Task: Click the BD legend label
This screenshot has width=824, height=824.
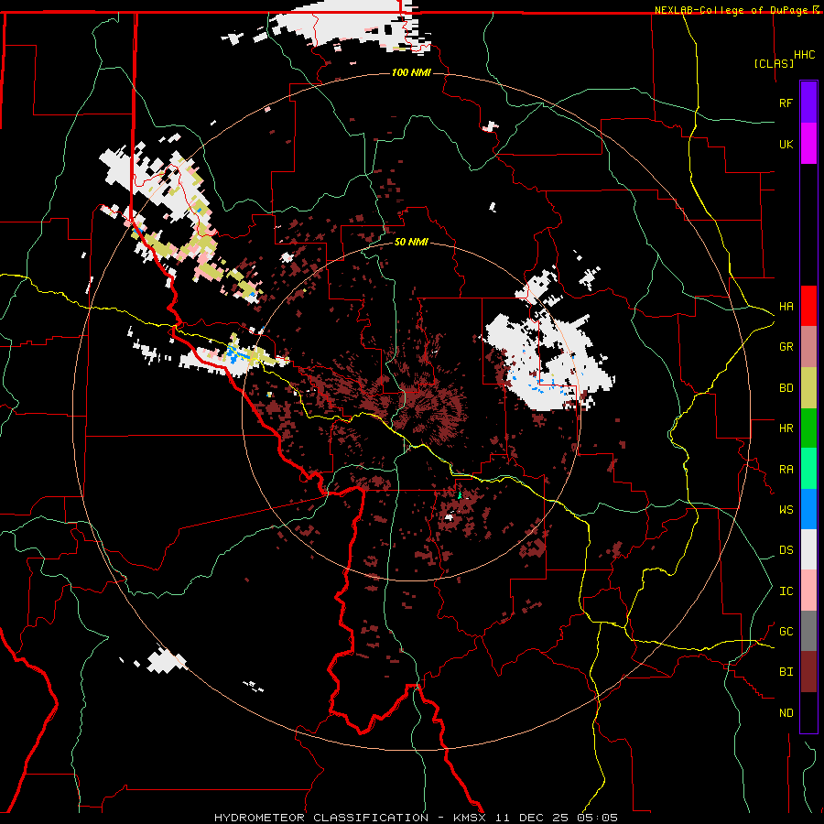Action: [786, 388]
